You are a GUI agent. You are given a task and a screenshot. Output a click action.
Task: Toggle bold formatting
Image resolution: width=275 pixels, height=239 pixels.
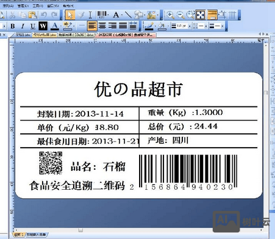click(13, 26)
